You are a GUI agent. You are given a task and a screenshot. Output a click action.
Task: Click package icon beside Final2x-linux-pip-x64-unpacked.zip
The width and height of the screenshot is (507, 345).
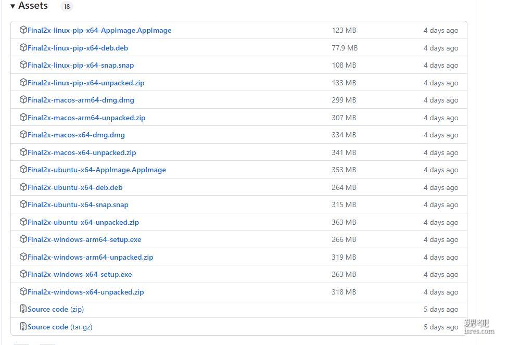(x=23, y=82)
